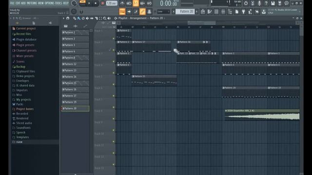The height and width of the screenshot is (175, 312).
Task: Select the playlist slice tool
Action: (97, 18)
